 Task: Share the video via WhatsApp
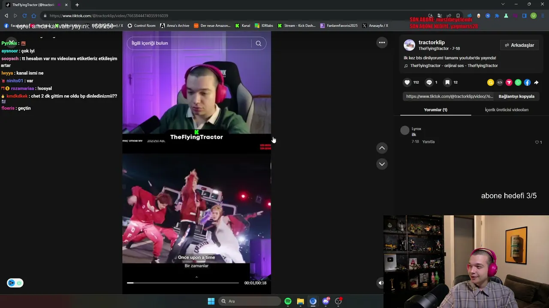pos(518,83)
